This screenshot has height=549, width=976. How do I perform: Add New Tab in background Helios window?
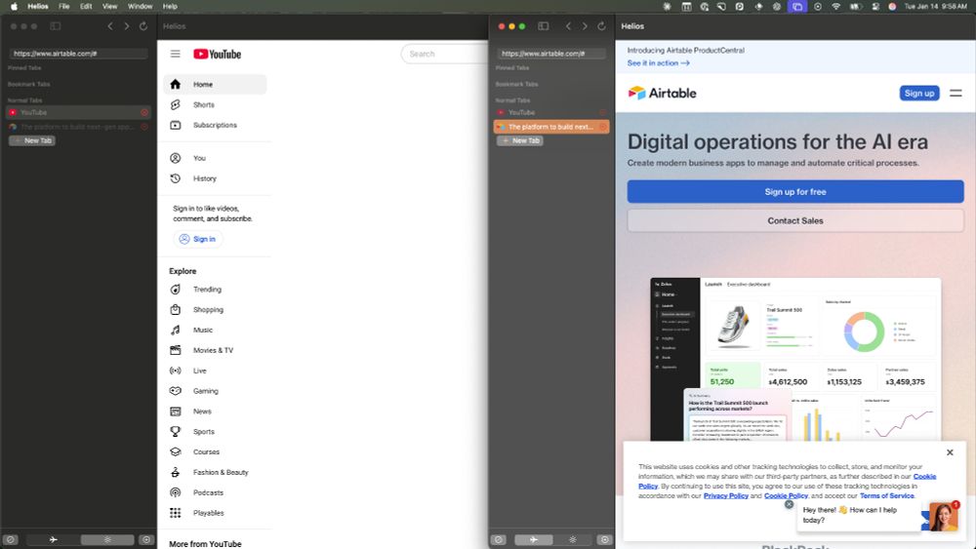click(x=32, y=140)
